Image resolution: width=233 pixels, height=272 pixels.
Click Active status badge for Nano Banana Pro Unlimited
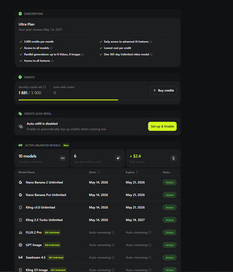tap(169, 195)
